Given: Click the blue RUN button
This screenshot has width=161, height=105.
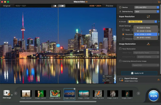Looking at the screenshot, I should (154, 96).
